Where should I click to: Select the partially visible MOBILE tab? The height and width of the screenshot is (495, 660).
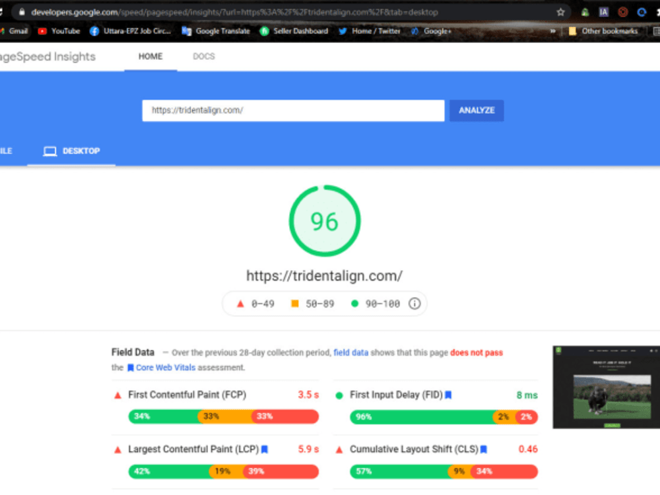[x=7, y=150]
